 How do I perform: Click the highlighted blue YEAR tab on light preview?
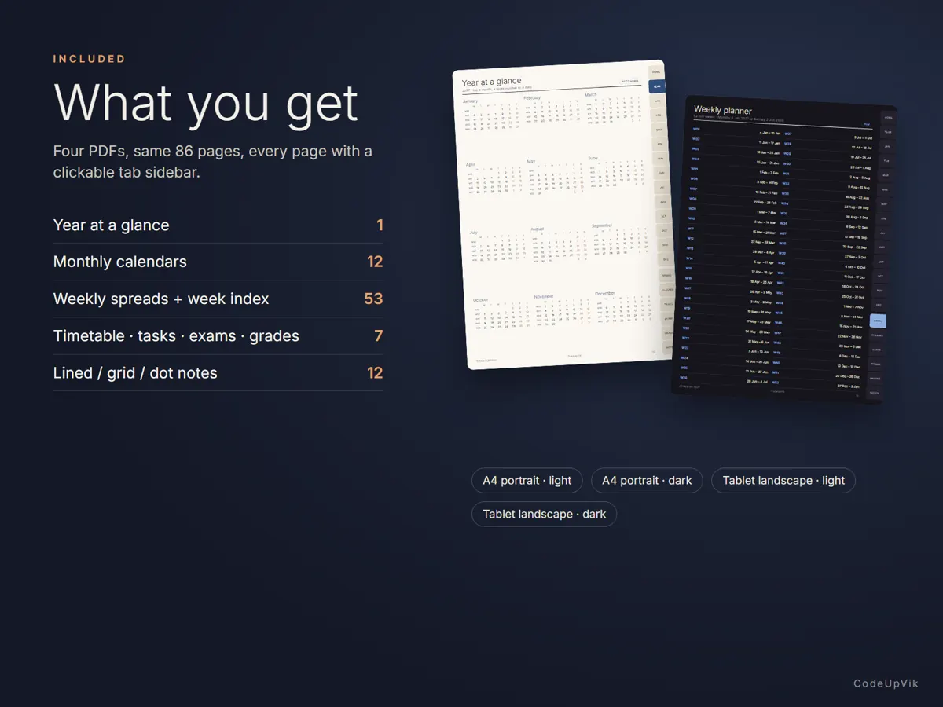click(657, 86)
